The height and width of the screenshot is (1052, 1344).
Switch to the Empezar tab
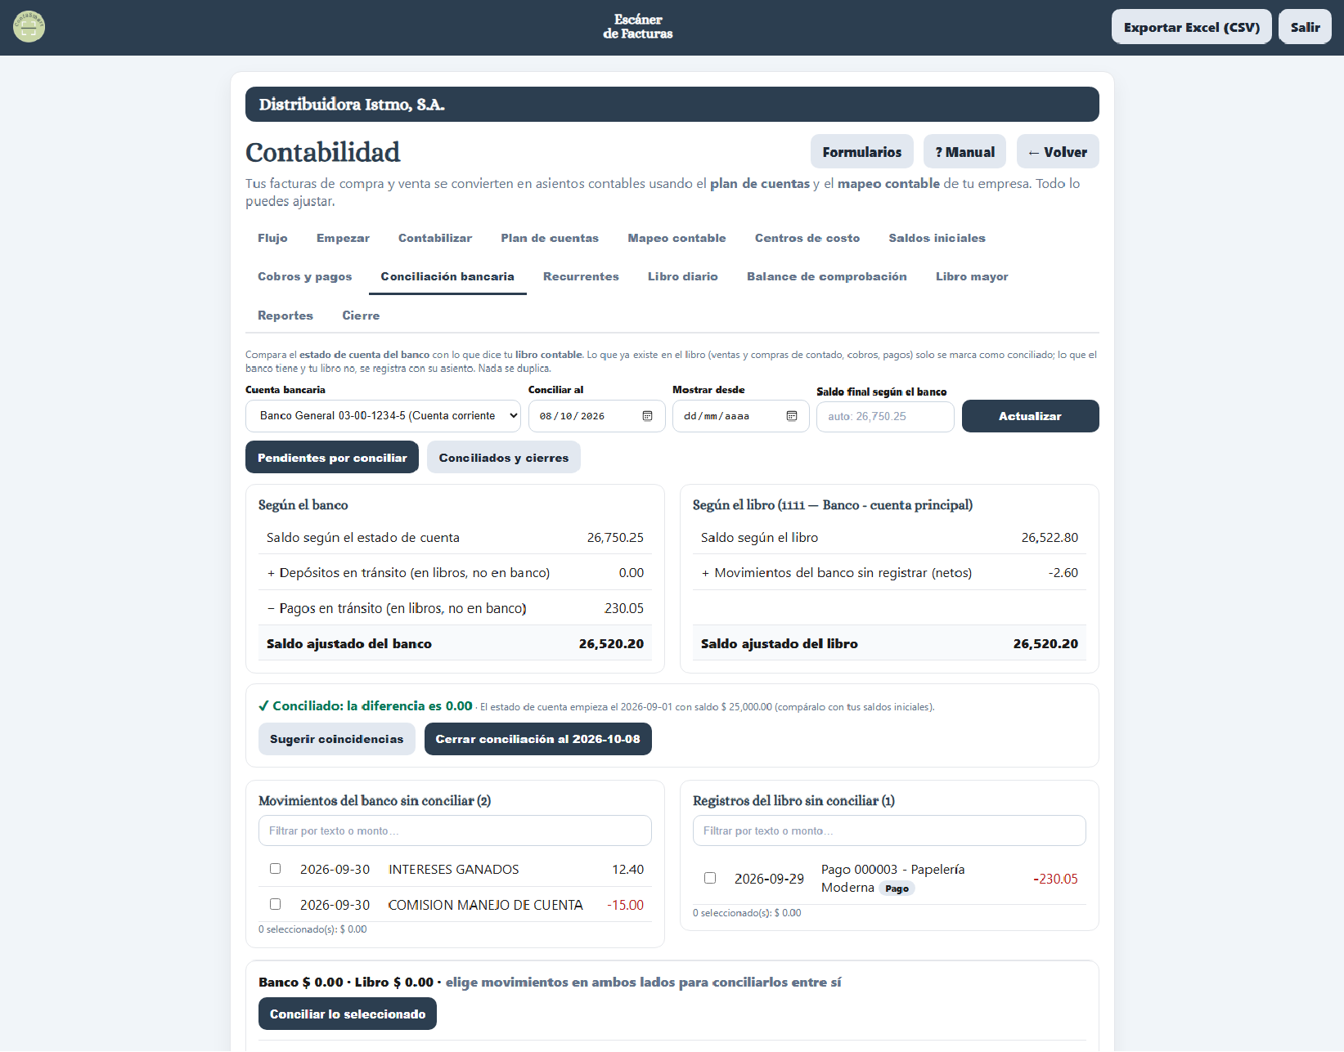(x=343, y=238)
